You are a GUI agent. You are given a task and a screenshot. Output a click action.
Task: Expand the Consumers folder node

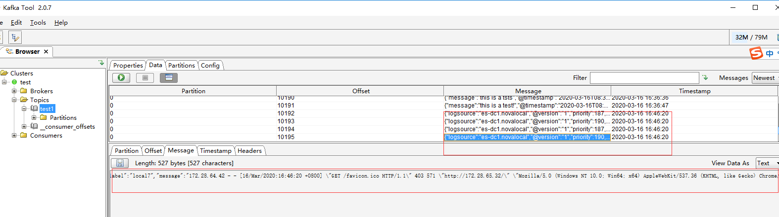14,136
